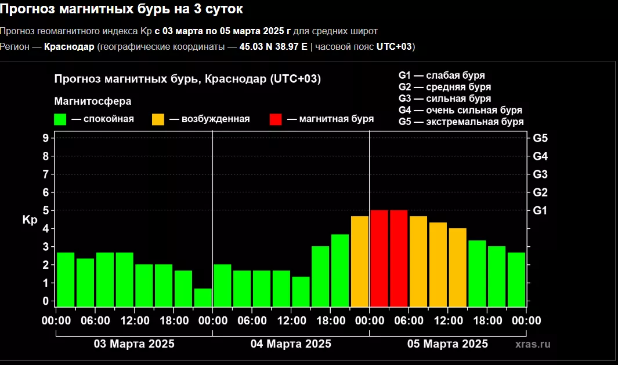Click the red 'магнитная буря' legend swatch
The image size is (618, 365).
click(276, 119)
